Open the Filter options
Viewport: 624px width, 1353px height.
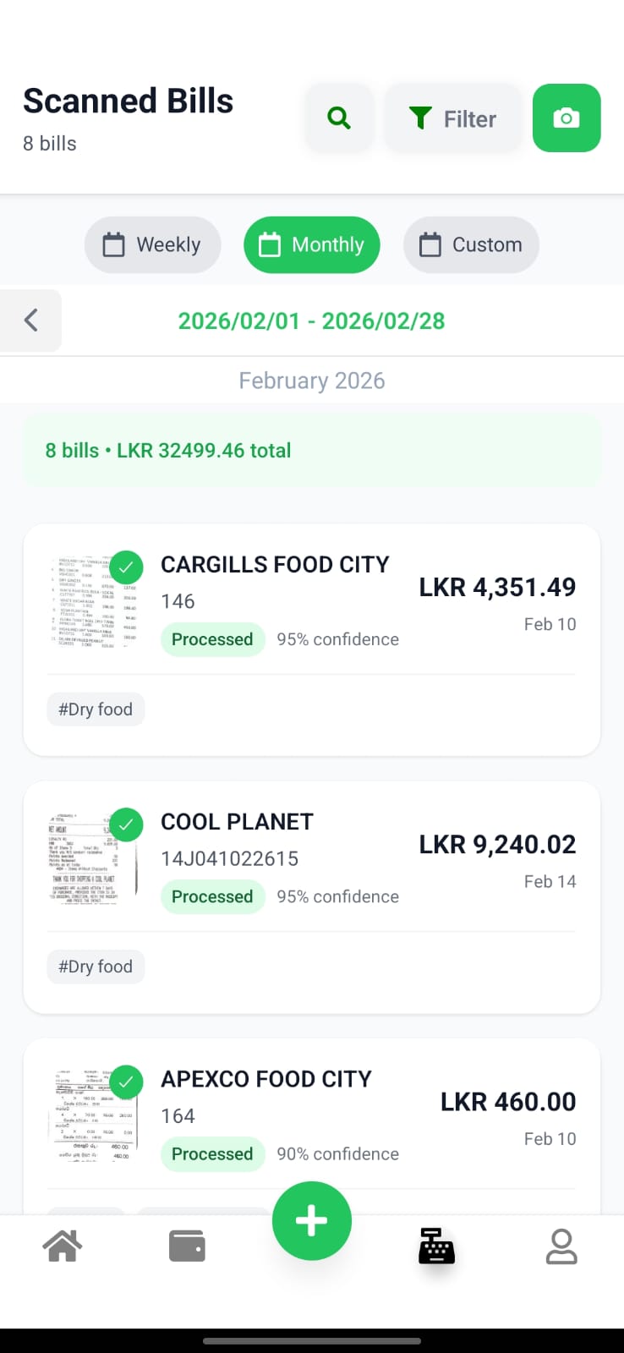tap(453, 118)
